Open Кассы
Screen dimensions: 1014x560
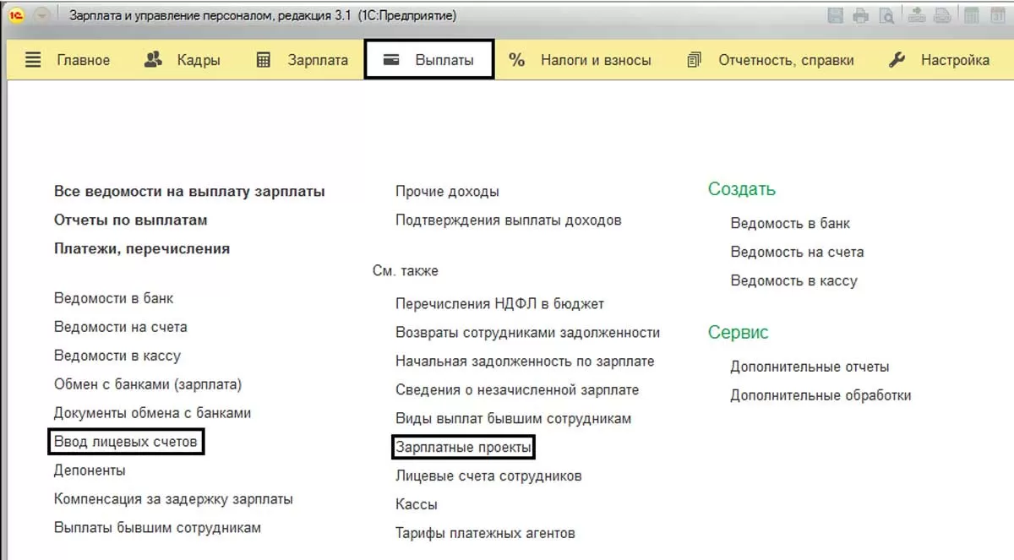tap(417, 504)
